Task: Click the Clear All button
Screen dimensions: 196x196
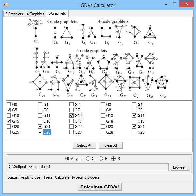Action: (x=111, y=145)
